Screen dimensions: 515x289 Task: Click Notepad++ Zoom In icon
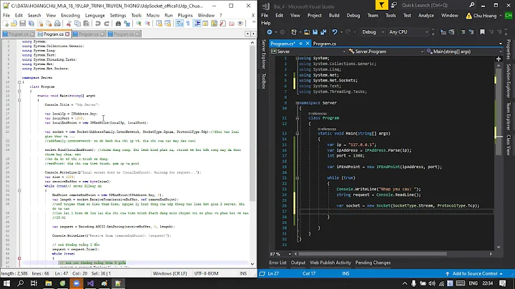point(139,24)
